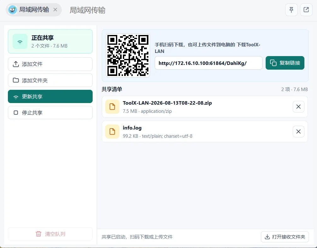Click the status text 共享已启动，扫码下载或上传文件
The height and width of the screenshot is (248, 317).
137,237
